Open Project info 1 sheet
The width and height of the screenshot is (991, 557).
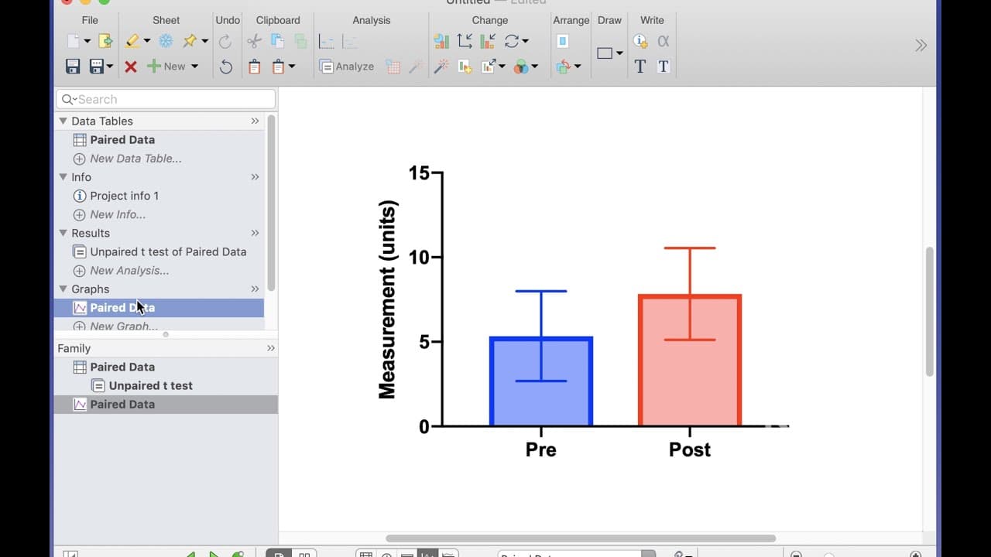[x=124, y=196]
